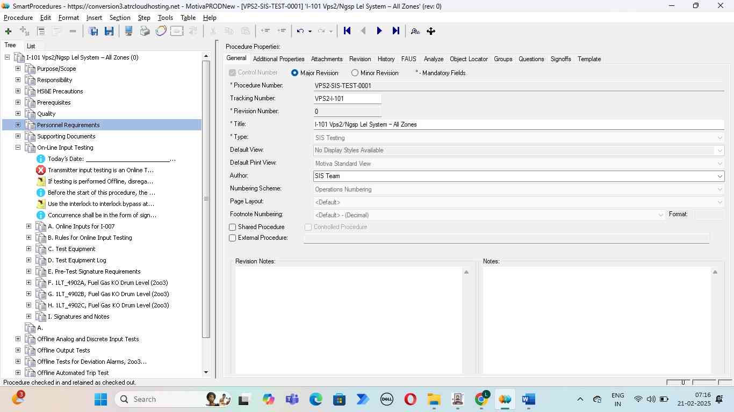Switch to the List view tab
734x412 pixels.
31,46
